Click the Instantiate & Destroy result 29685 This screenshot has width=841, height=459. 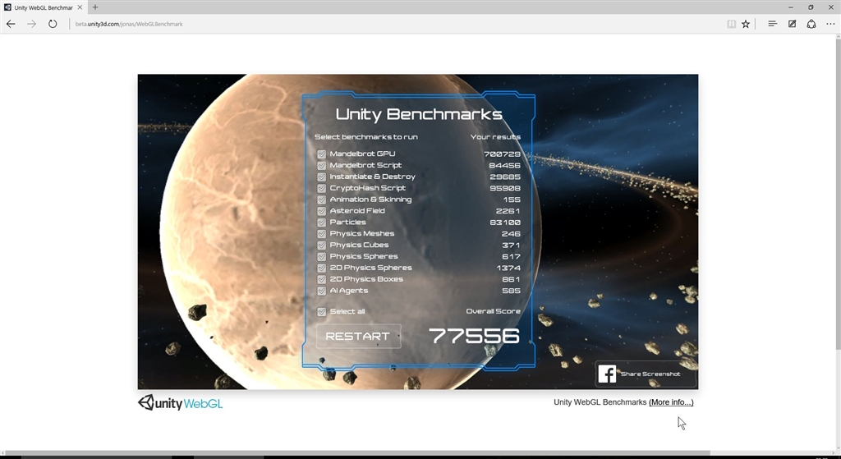click(x=505, y=177)
